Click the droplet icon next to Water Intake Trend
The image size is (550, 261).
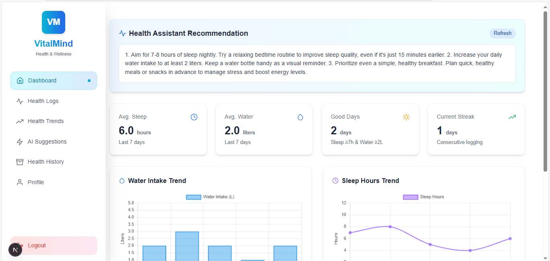pyautogui.click(x=122, y=181)
